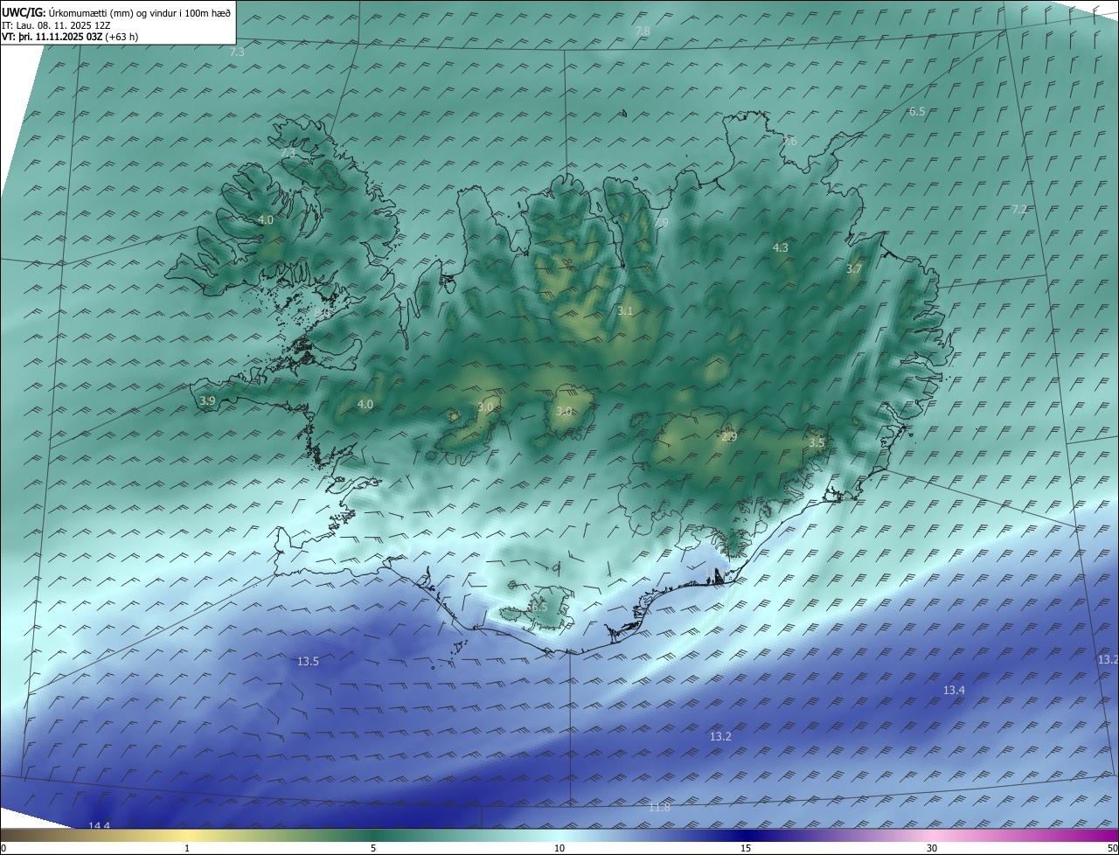
Task: Click the 11.8 value label
Action: coord(659,808)
